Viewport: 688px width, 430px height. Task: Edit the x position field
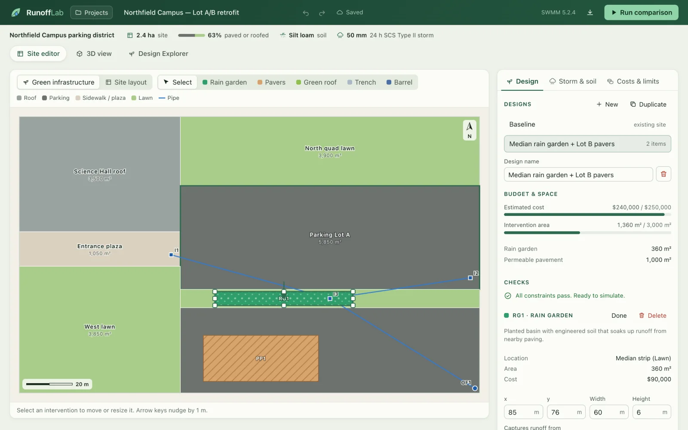(523, 412)
